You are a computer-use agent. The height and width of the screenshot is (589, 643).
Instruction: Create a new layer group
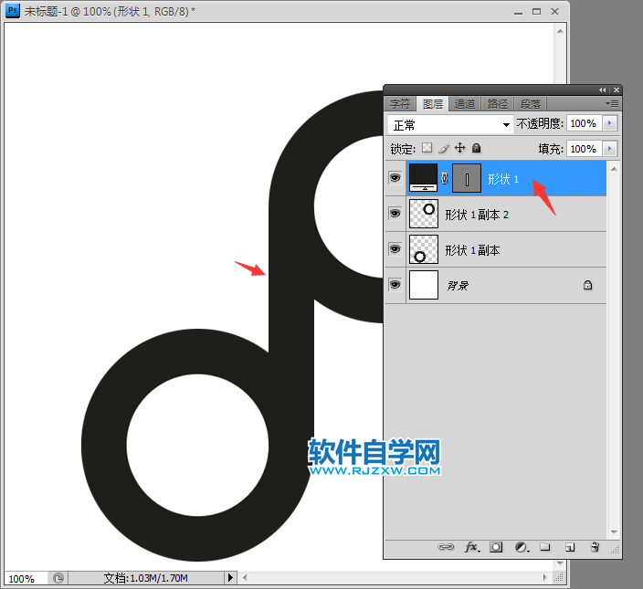pyautogui.click(x=545, y=547)
